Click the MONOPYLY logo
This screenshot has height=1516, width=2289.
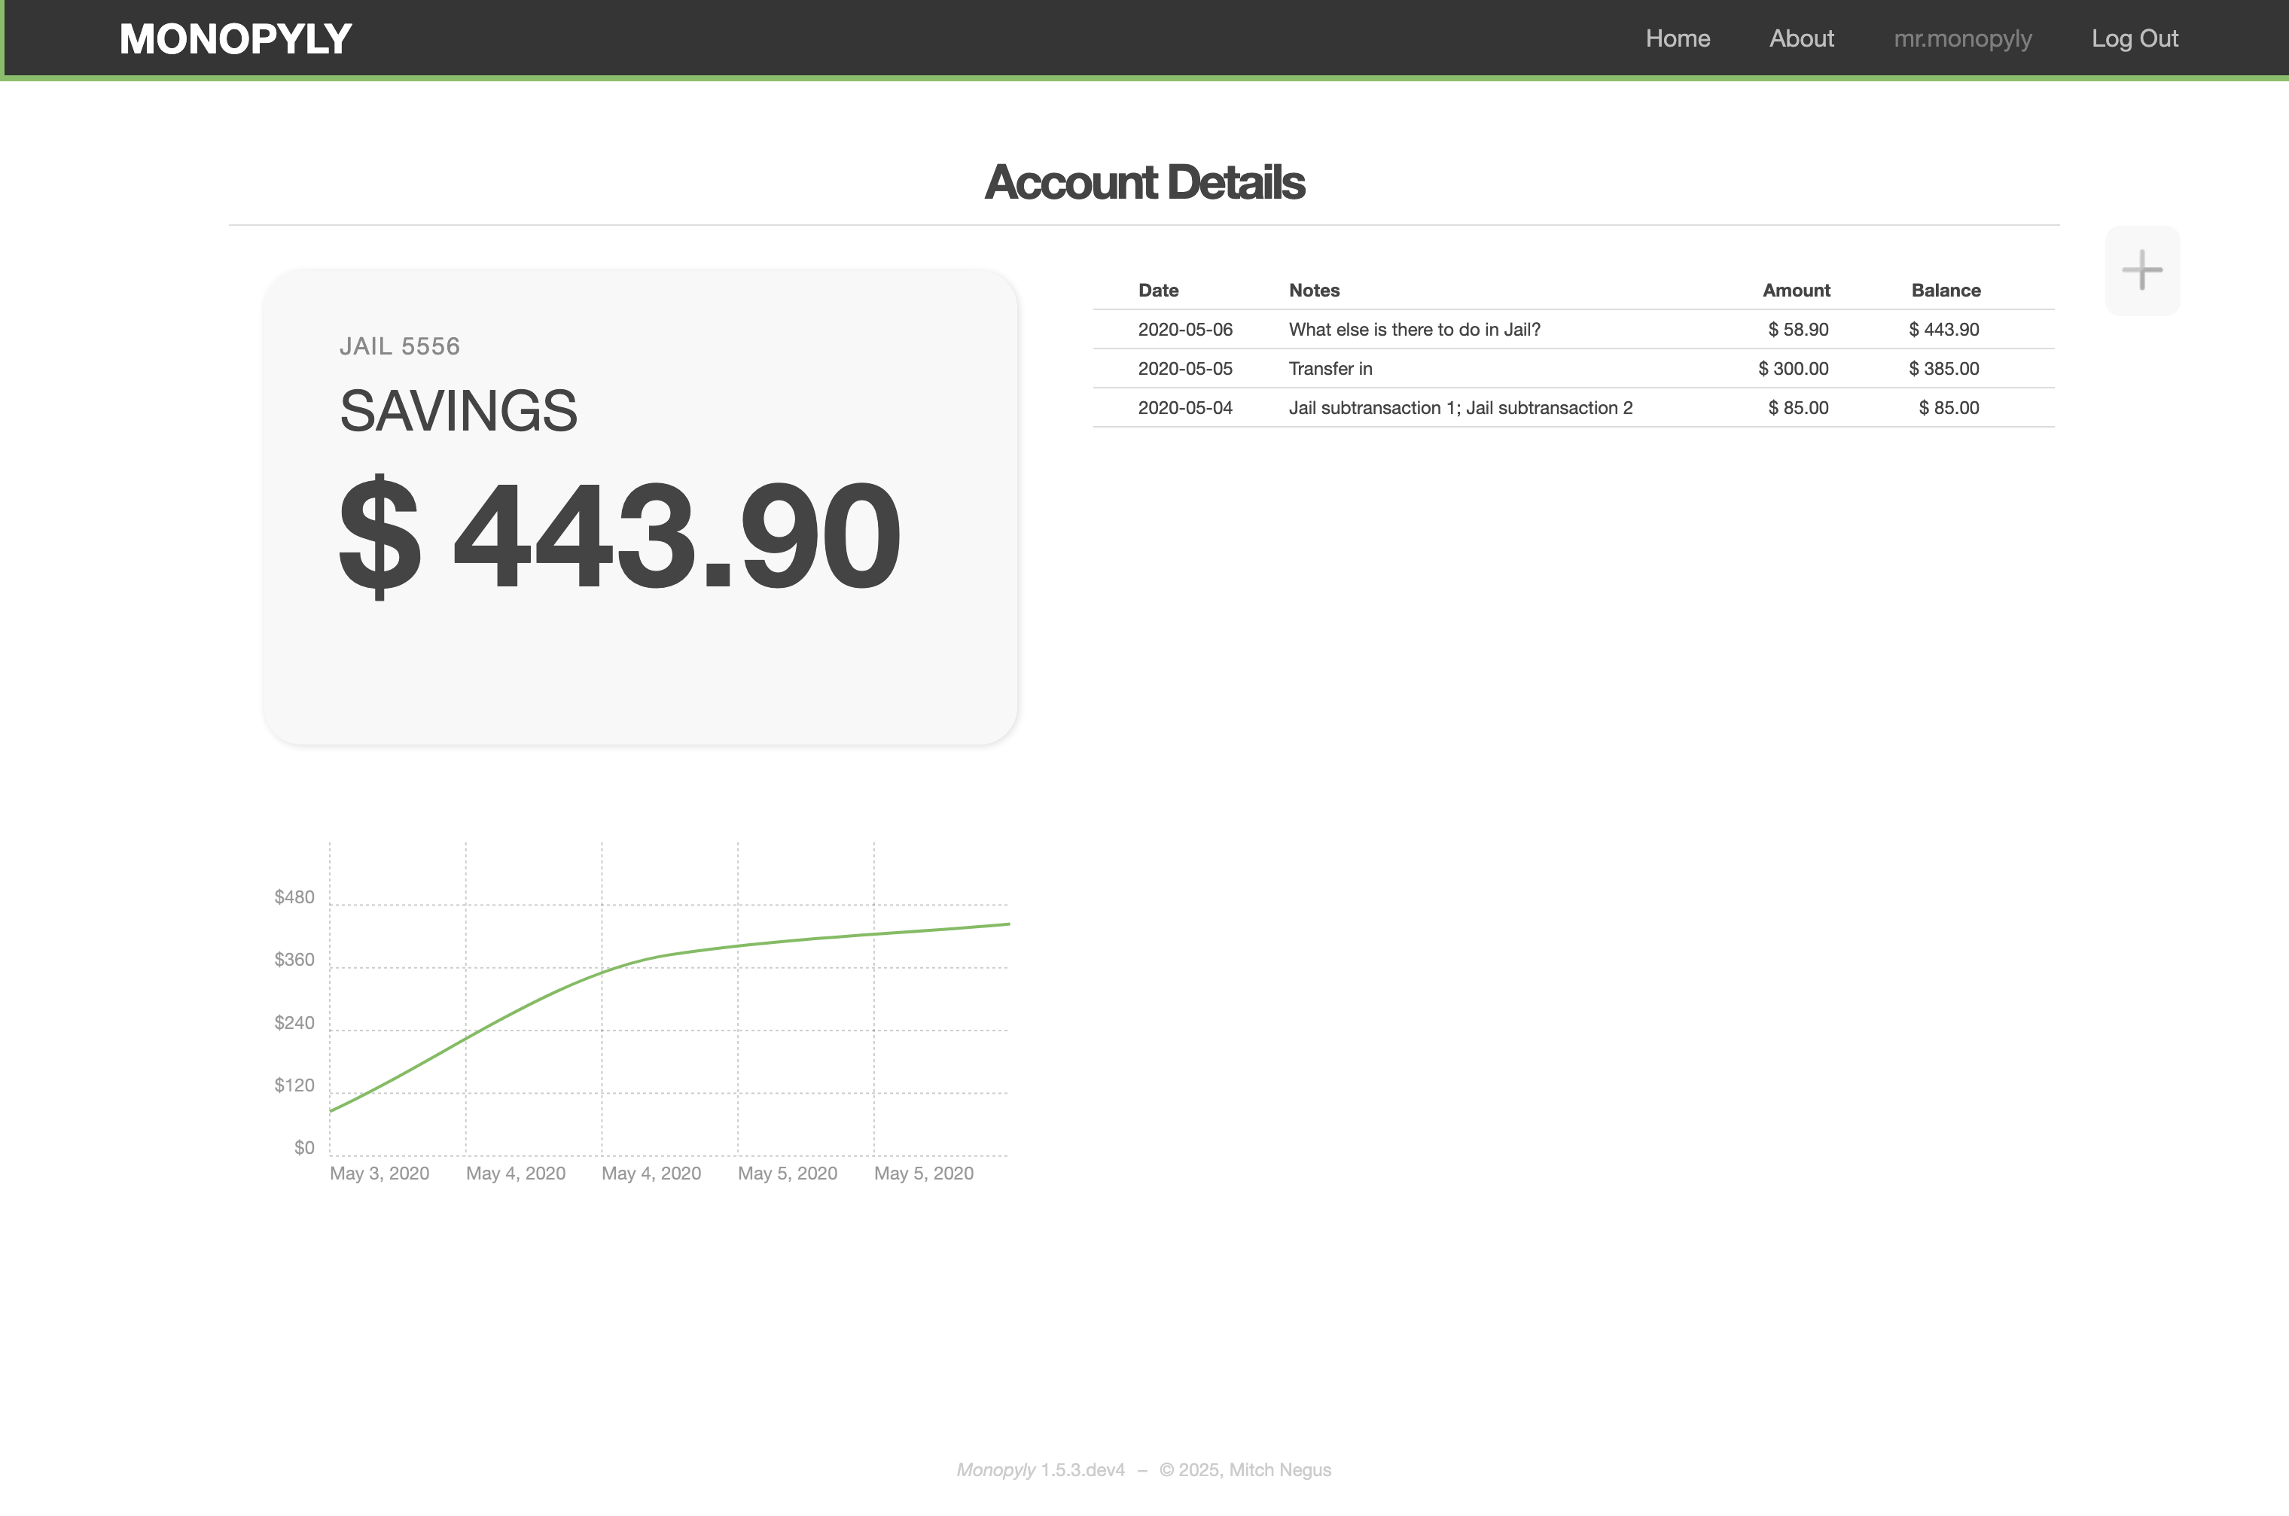tap(235, 38)
